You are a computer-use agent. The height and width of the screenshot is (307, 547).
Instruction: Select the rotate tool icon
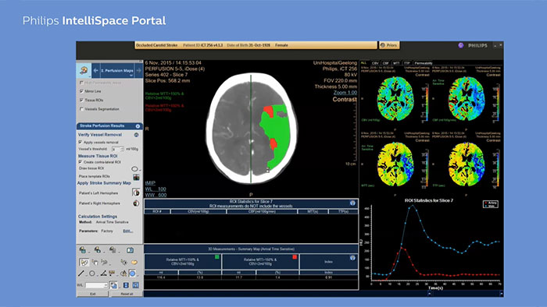click(123, 262)
